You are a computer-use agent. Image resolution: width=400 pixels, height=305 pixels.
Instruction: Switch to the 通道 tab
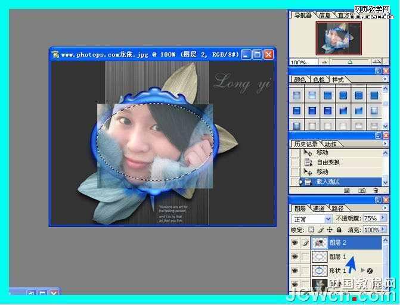[x=319, y=208]
